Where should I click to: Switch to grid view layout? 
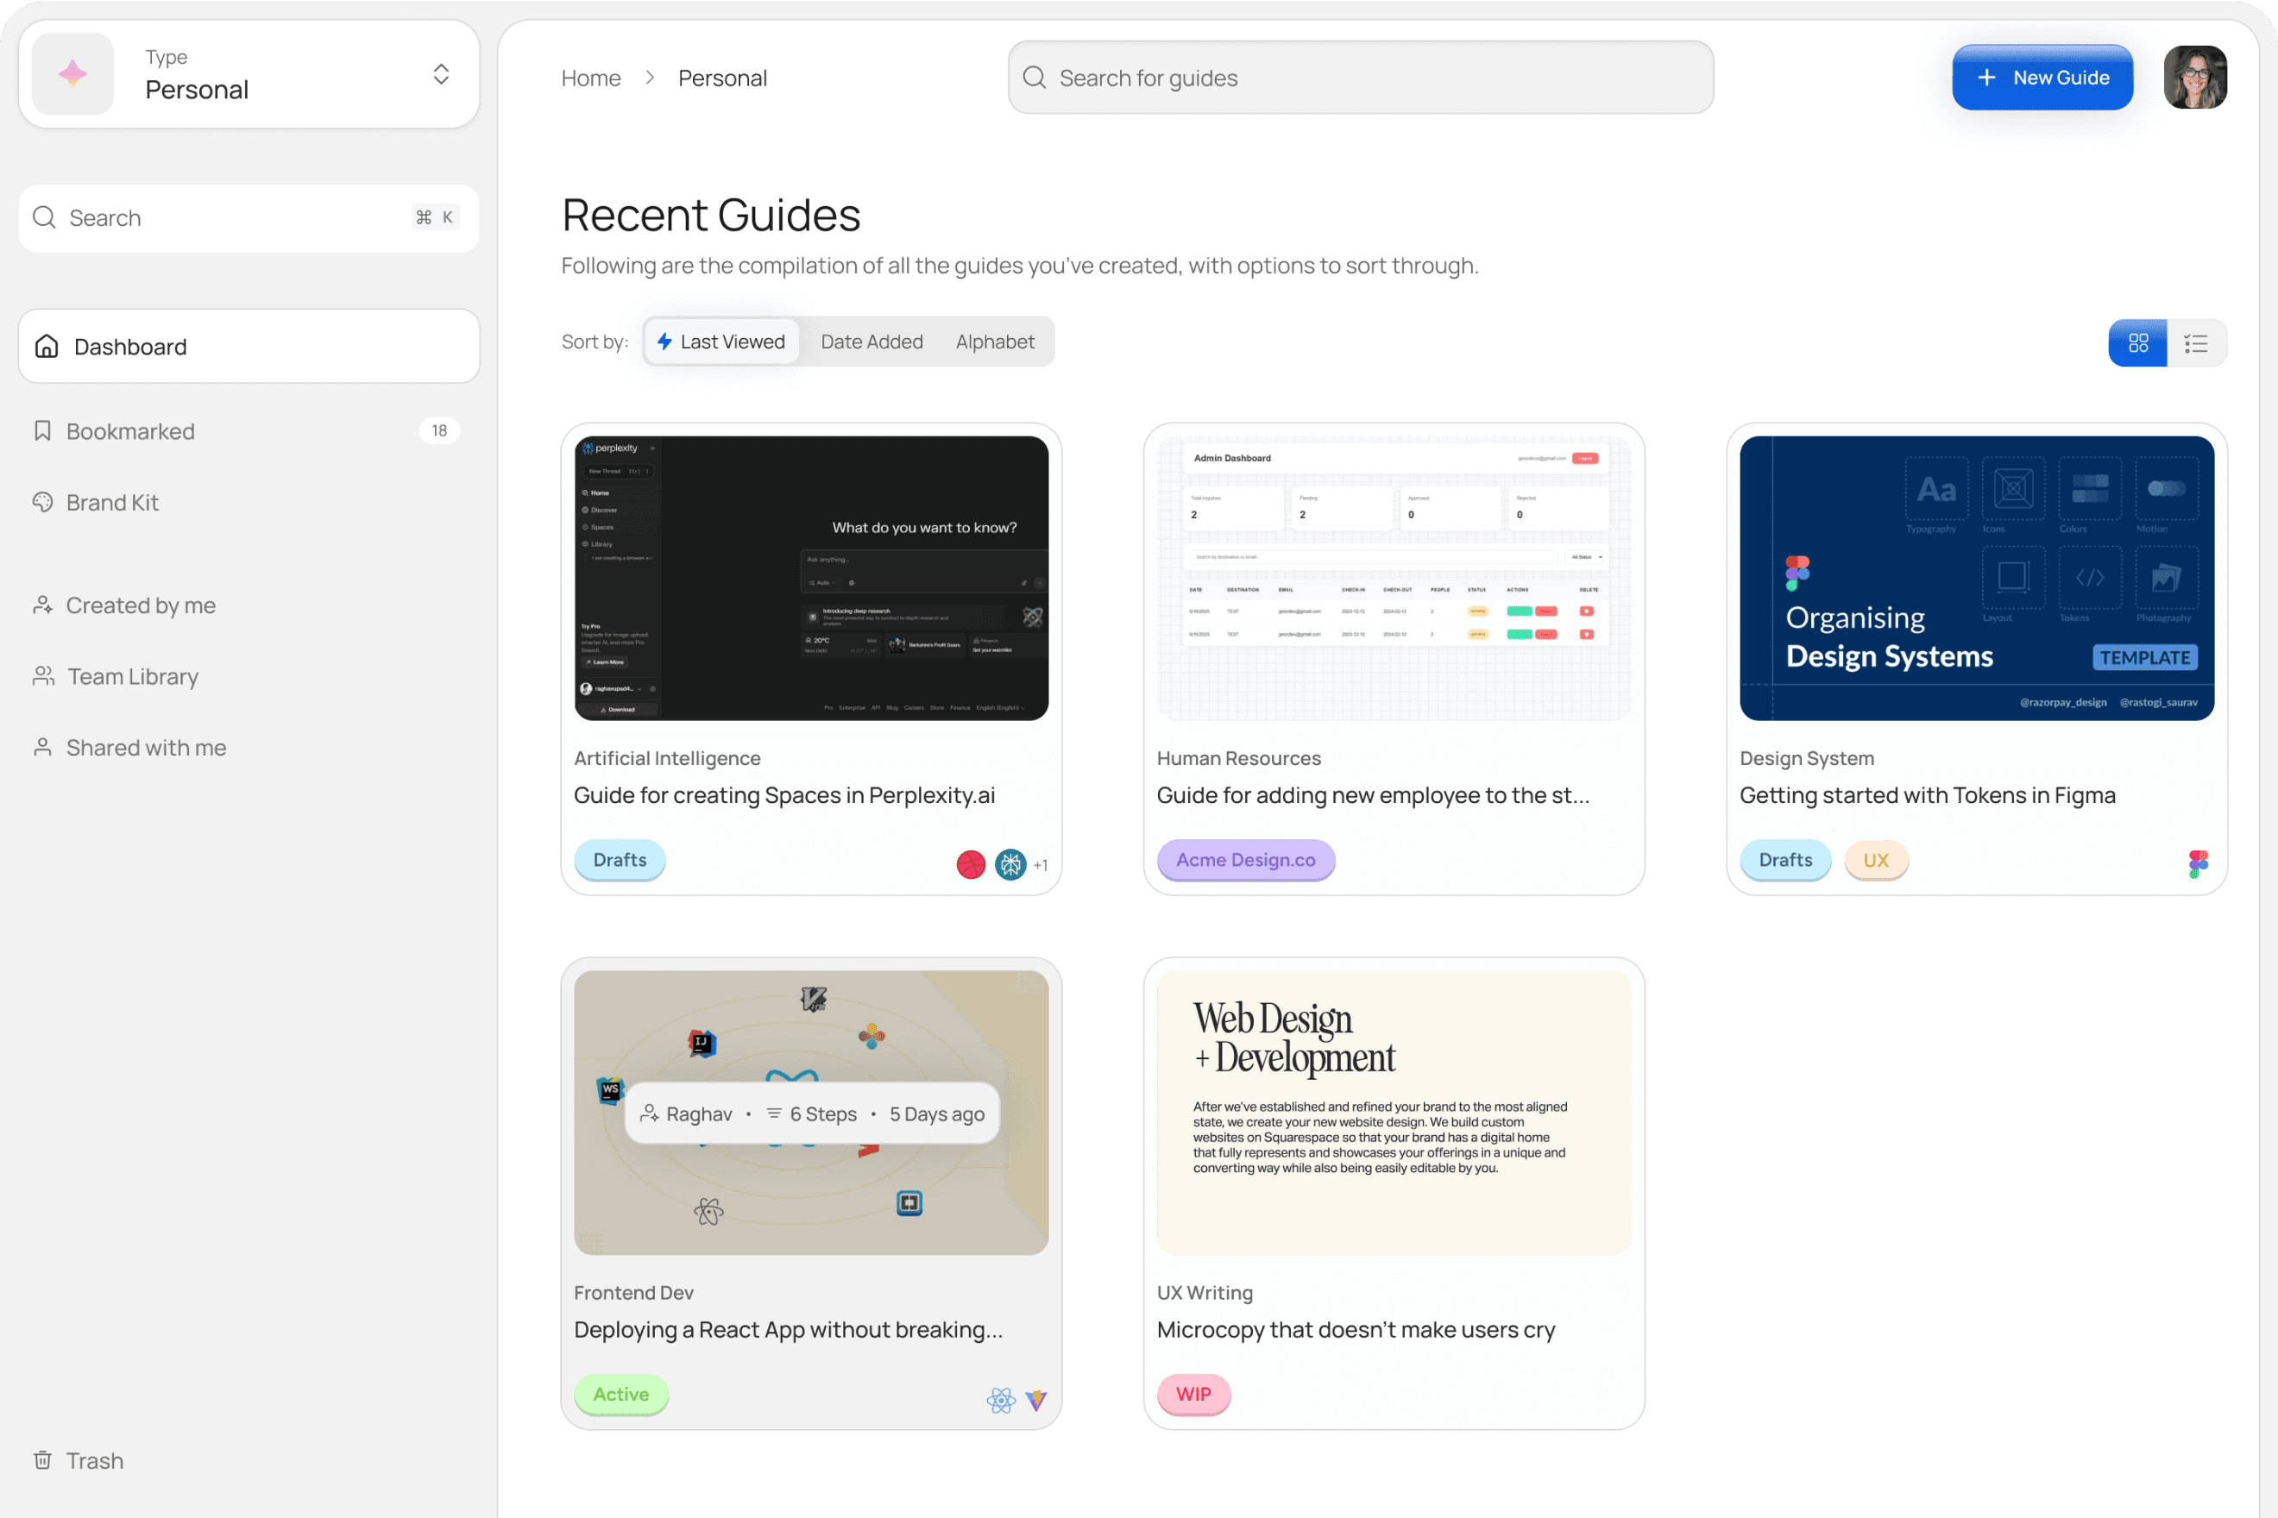coord(2136,342)
